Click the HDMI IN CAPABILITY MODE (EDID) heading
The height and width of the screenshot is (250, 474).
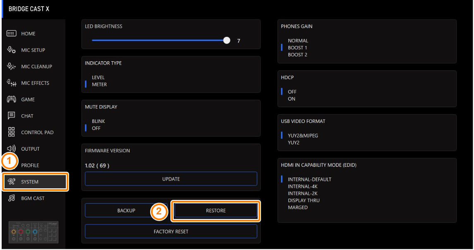318,165
